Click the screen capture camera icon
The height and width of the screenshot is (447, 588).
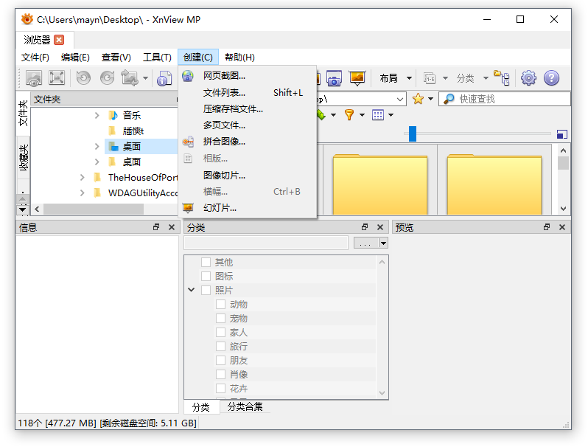[334, 78]
